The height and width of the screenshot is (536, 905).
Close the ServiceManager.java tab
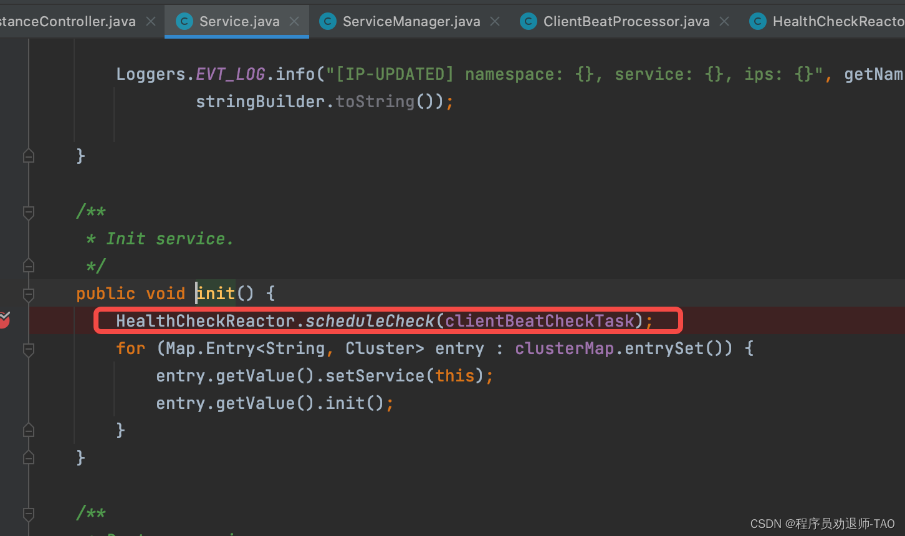[x=495, y=22]
